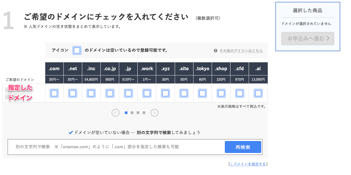Click the 30円 price cell
The image size is (351, 175).
[x=165, y=79]
